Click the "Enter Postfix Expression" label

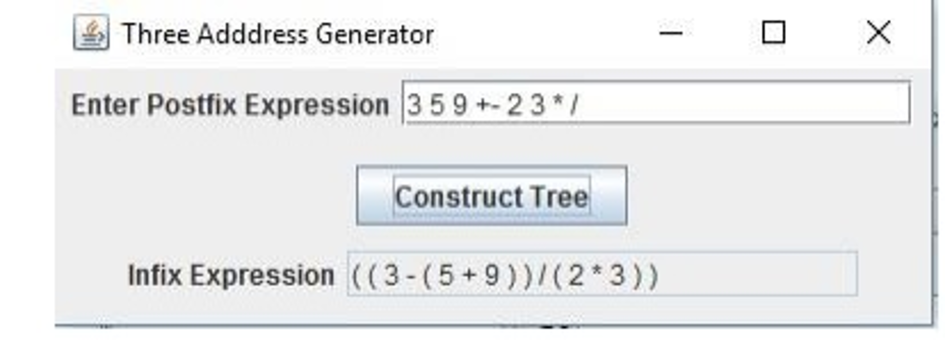pos(230,105)
